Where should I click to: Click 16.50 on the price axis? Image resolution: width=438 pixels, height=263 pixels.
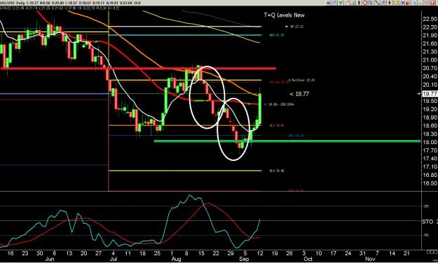(x=430, y=183)
